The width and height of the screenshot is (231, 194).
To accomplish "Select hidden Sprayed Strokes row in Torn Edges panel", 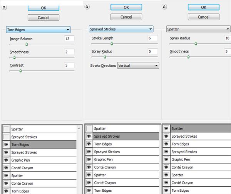I will [x=43, y=137].
